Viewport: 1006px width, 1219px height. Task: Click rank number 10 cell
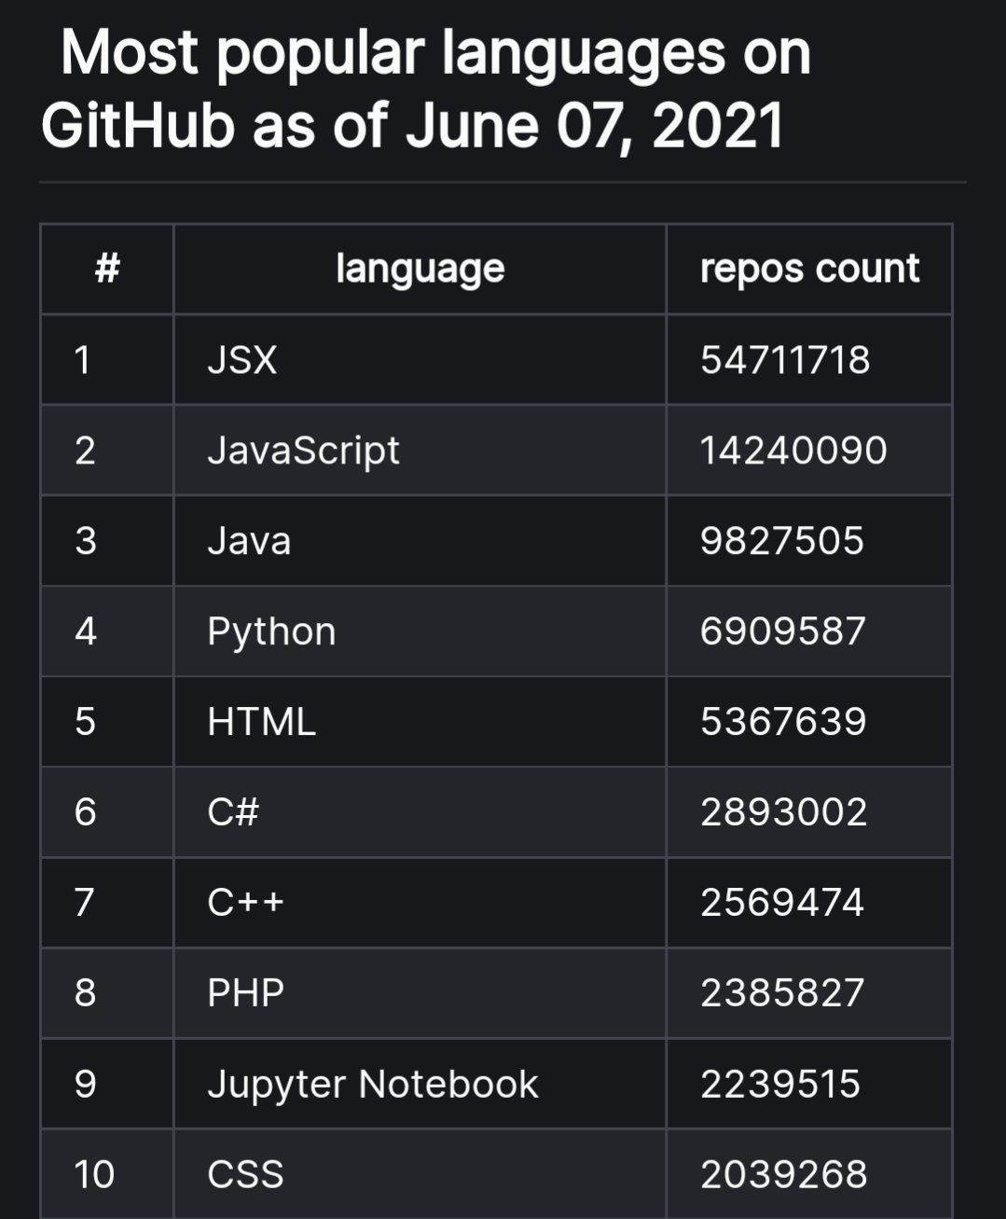[107, 1174]
